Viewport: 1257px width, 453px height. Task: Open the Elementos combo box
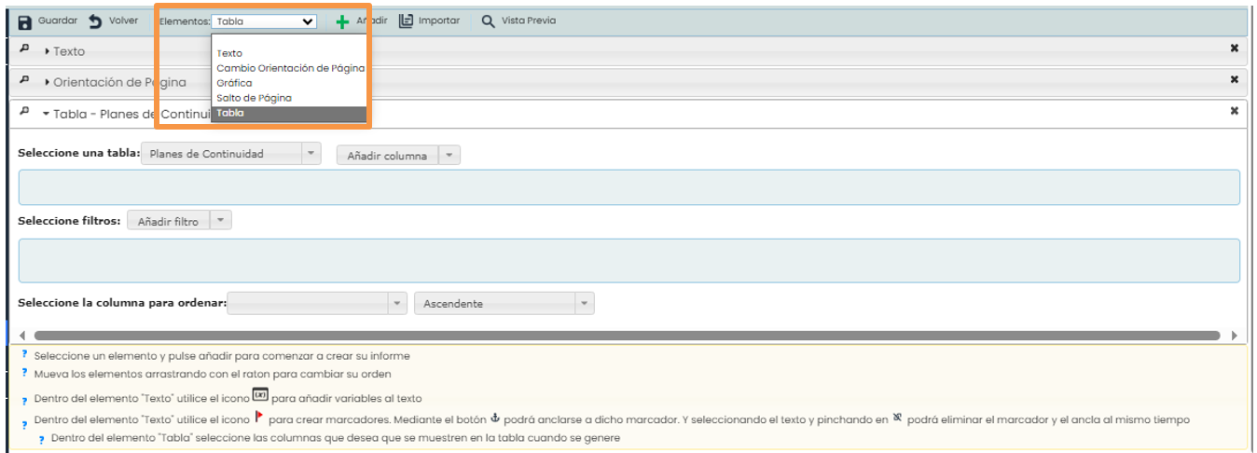point(264,21)
